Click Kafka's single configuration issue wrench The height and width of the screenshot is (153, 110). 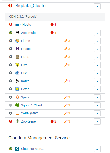[67, 81]
